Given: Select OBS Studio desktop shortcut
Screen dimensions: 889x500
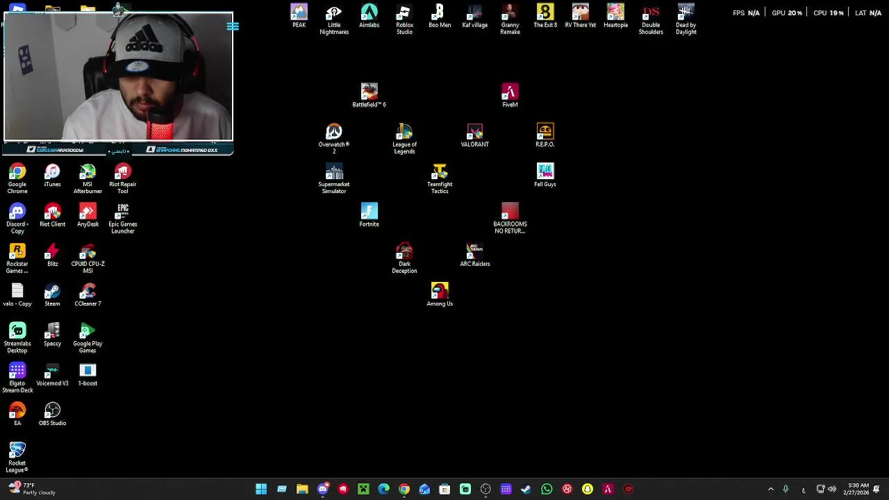Looking at the screenshot, I should (52, 414).
